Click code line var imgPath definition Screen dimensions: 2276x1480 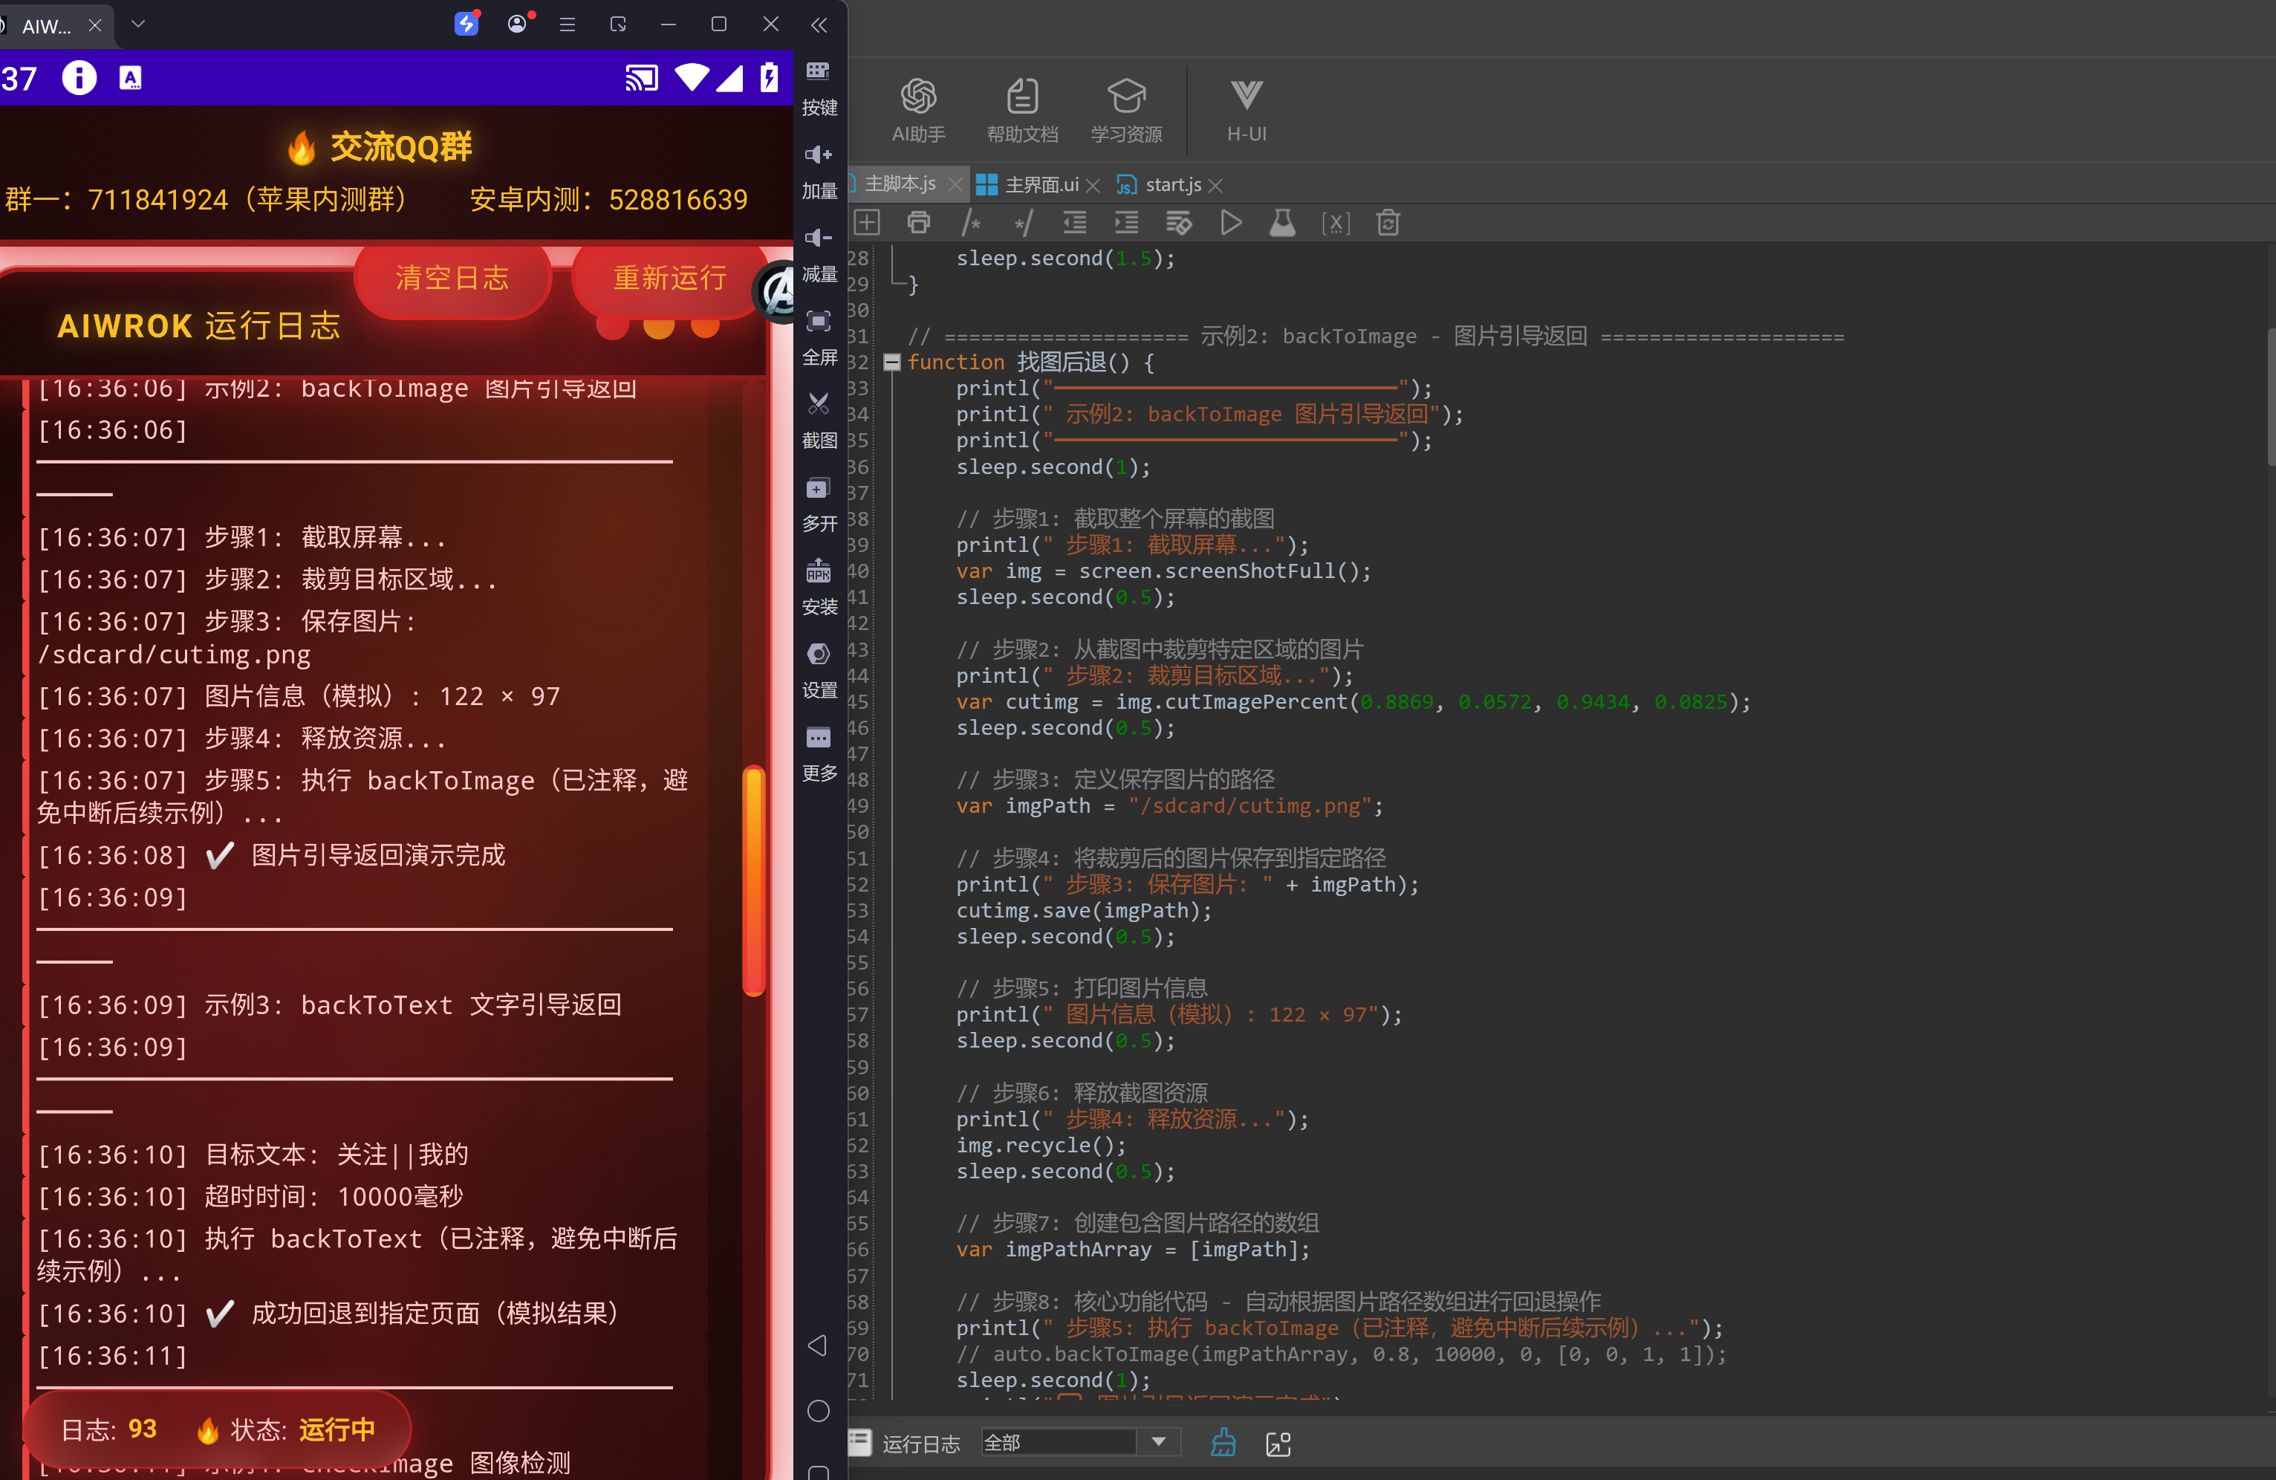click(x=1168, y=805)
